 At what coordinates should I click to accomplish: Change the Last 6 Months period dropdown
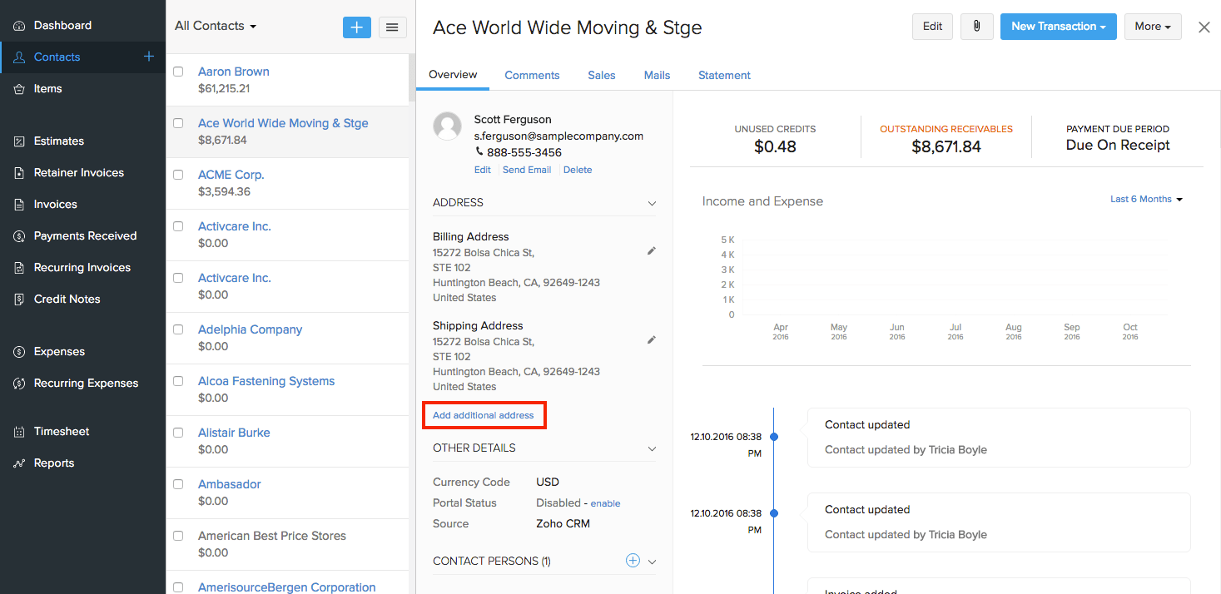click(x=1146, y=200)
